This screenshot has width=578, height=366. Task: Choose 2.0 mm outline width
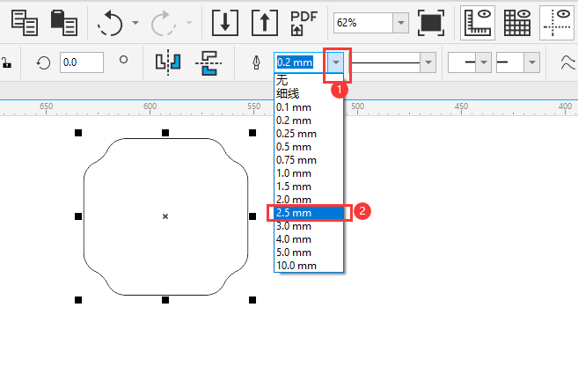[309, 200]
